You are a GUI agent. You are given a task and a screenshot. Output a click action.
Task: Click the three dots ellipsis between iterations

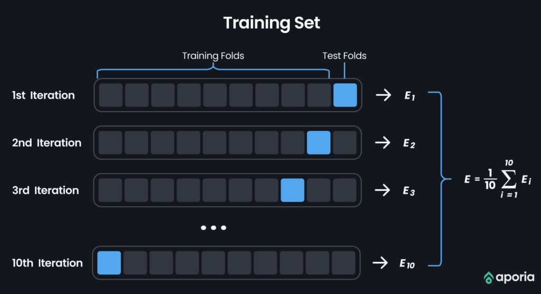[x=213, y=228]
